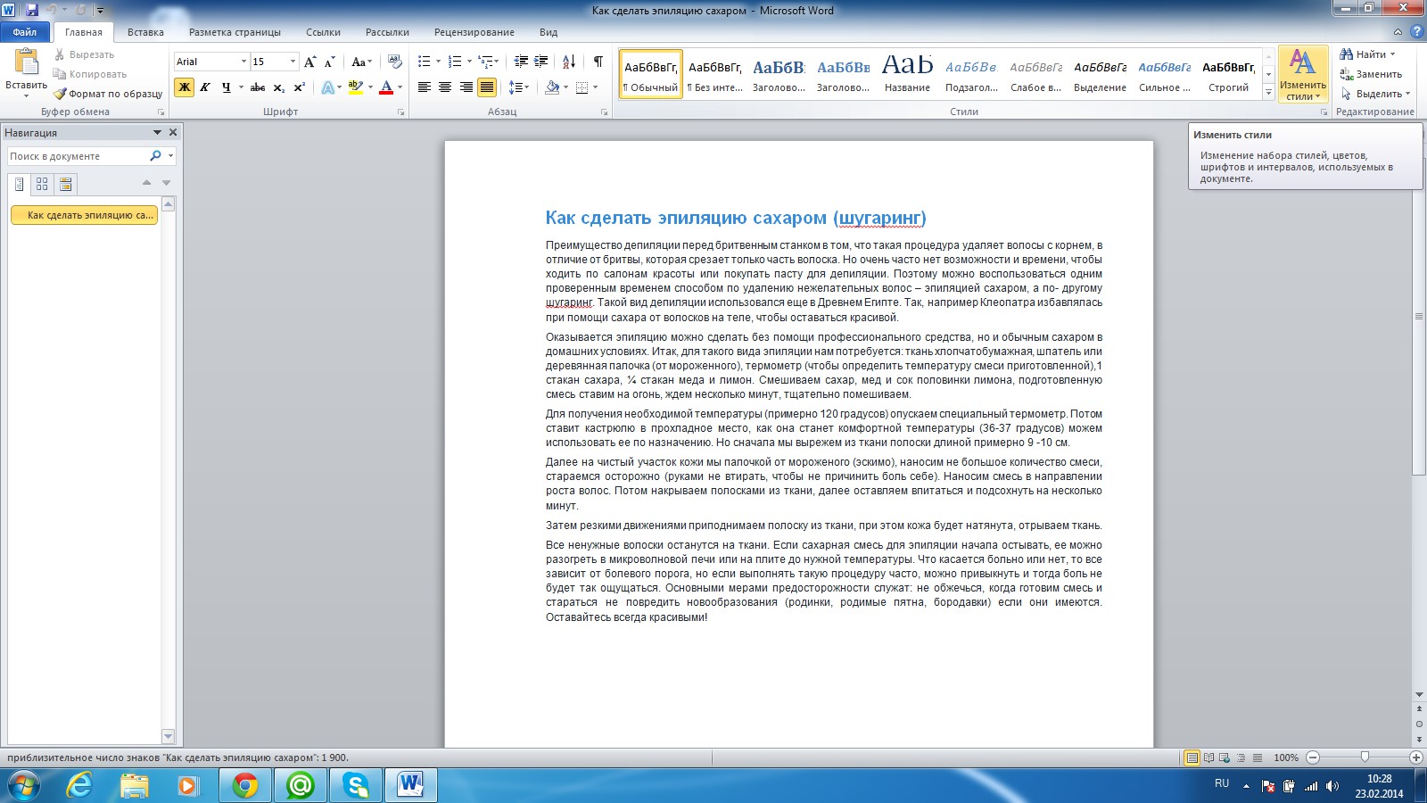This screenshot has width=1427, height=803.
Task: Click the Replace (Заменить) button
Action: [x=1371, y=74]
